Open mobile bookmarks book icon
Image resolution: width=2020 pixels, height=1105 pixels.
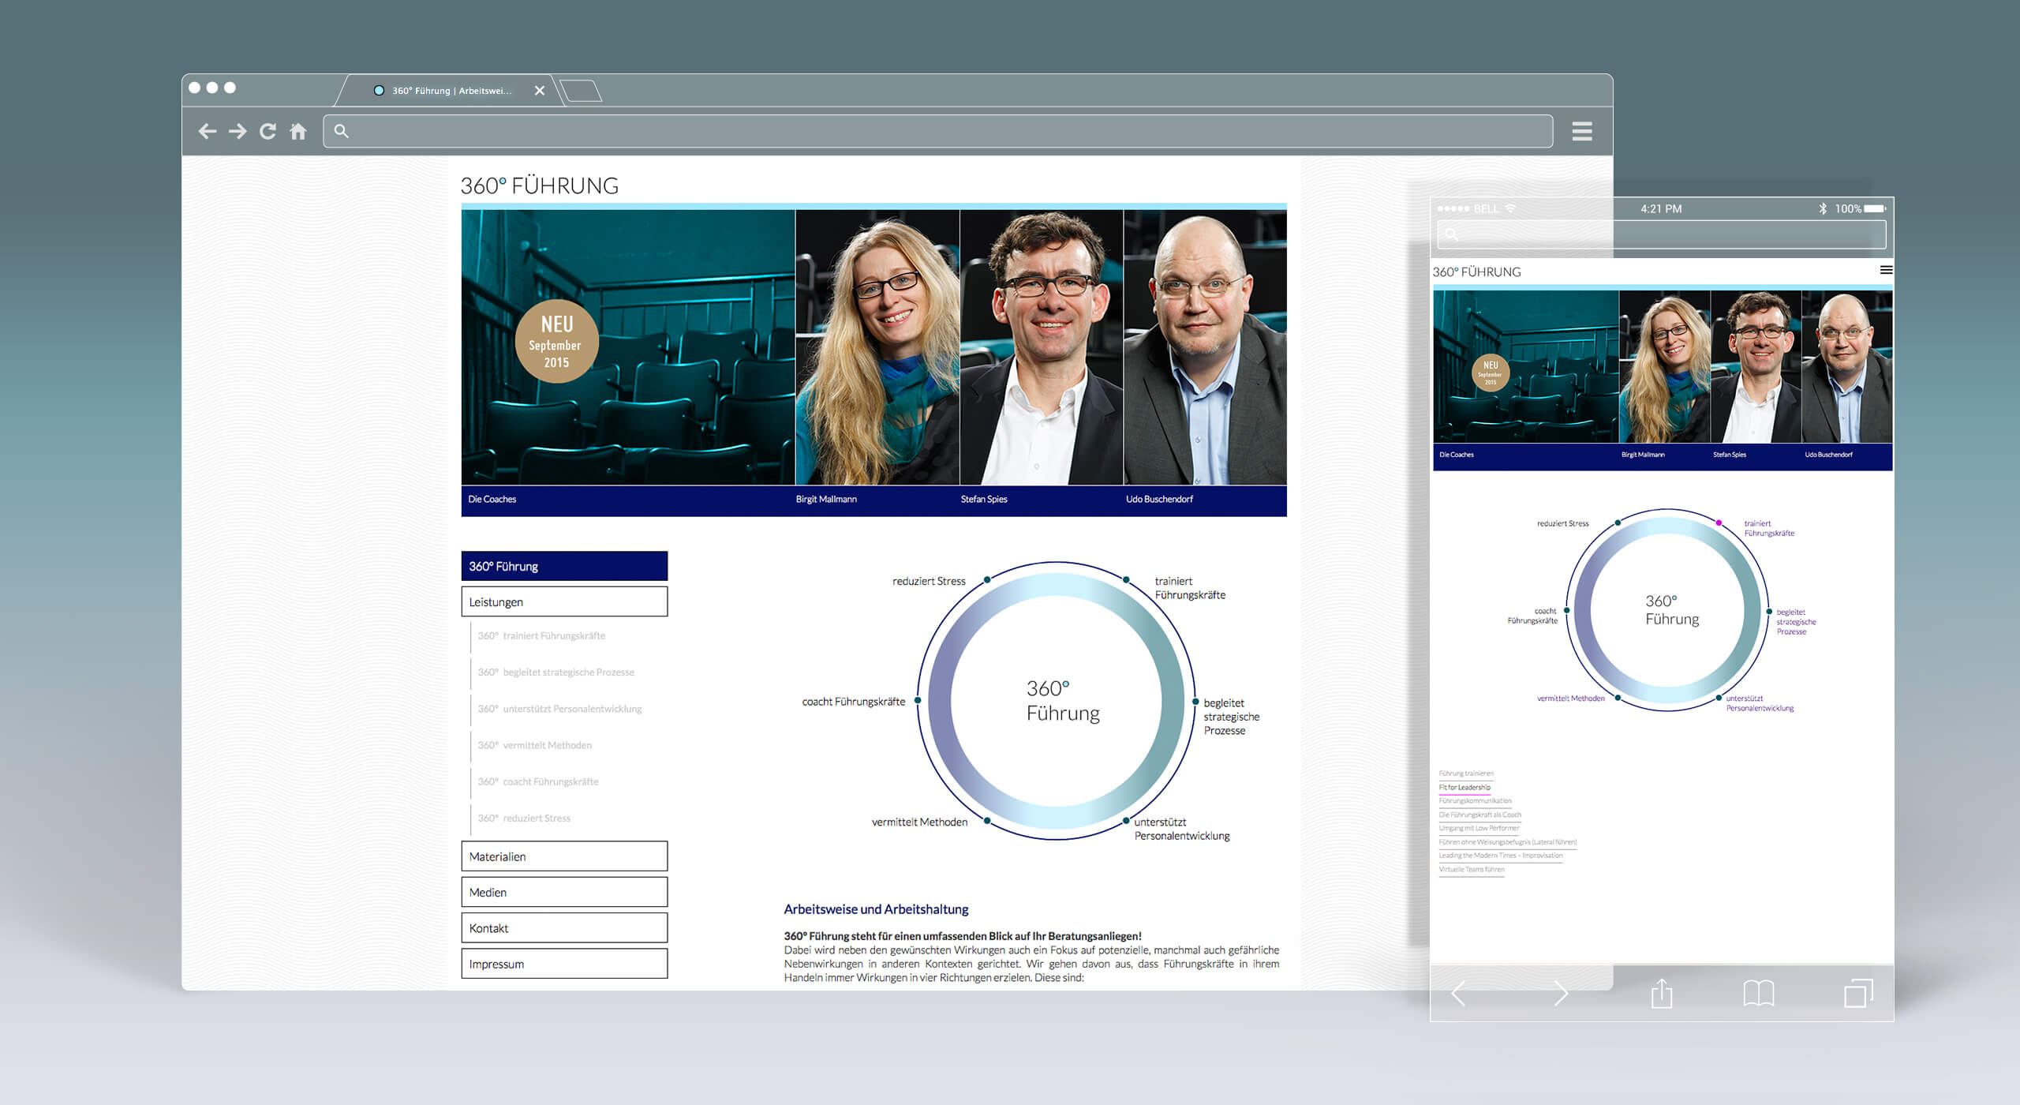click(1758, 993)
